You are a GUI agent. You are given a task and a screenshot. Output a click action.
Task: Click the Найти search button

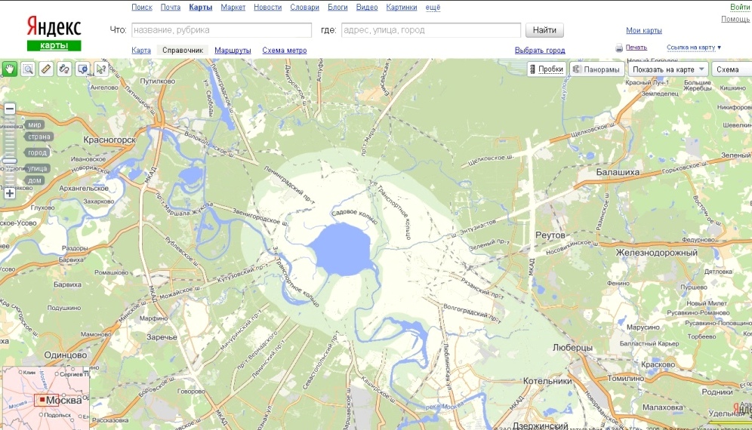[x=544, y=30]
